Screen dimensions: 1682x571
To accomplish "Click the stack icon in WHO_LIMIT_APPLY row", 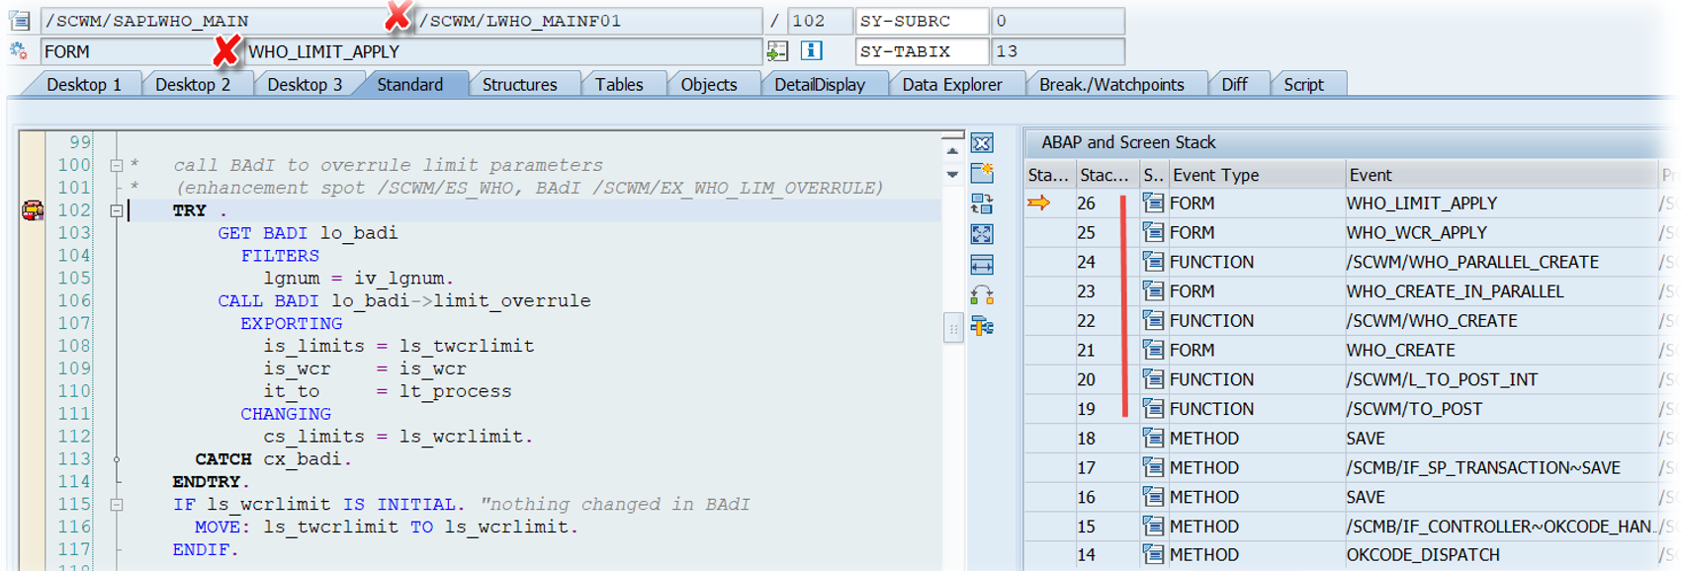I will tap(1152, 203).
